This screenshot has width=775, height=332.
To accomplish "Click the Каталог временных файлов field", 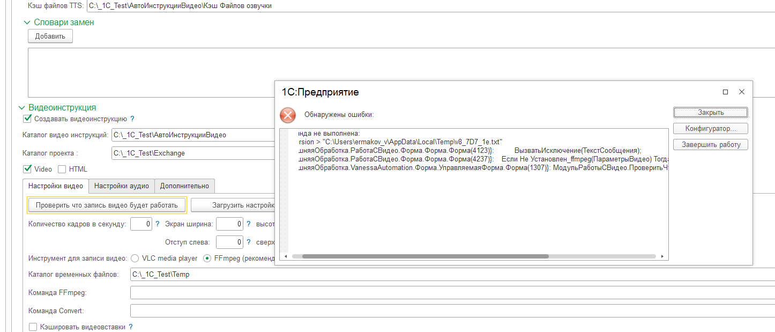I will [x=452, y=275].
